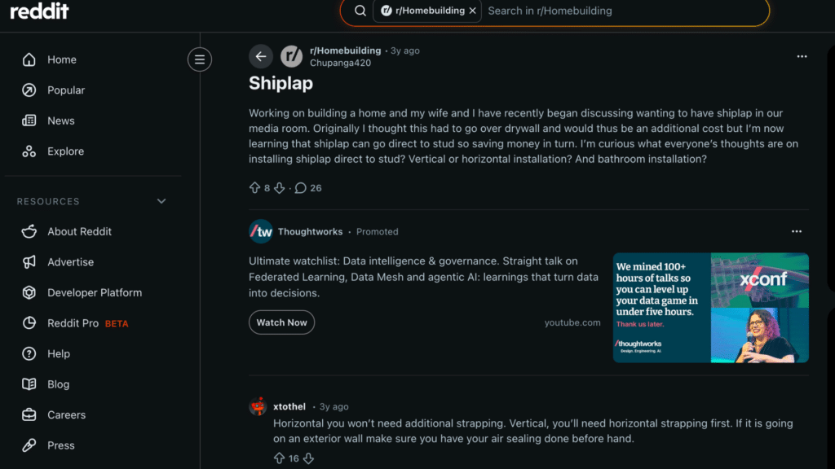Click the search input field
835x469 pixels.
(620, 11)
